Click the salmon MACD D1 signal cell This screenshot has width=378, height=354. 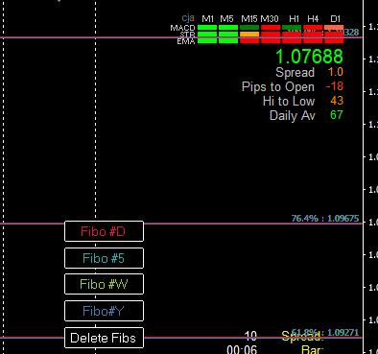tap(334, 28)
